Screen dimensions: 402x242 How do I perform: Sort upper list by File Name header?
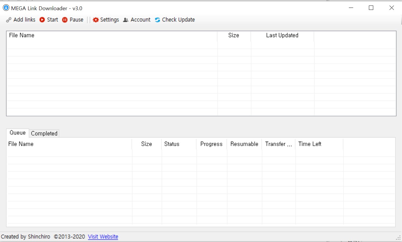pyautogui.click(x=112, y=35)
